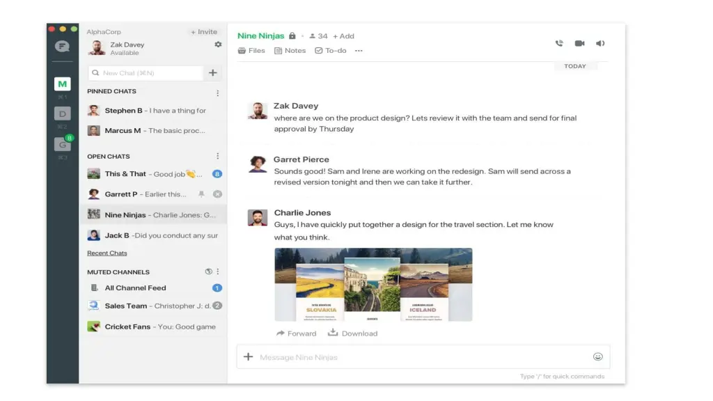This screenshot has height=401, width=713.
Task: Open the travel design image attachment
Action: (x=373, y=285)
